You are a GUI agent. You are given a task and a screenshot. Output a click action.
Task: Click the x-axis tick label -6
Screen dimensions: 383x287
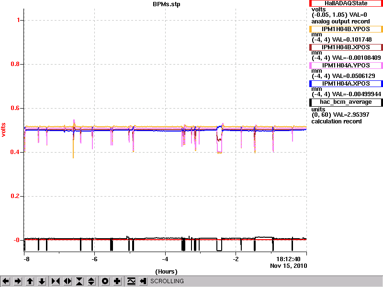(94, 259)
